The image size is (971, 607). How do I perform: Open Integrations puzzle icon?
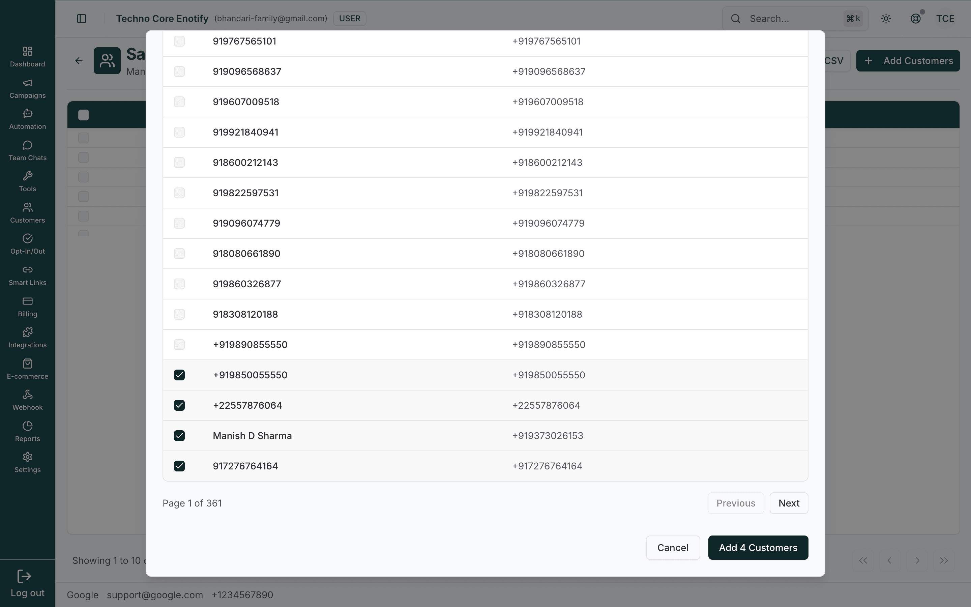27,332
